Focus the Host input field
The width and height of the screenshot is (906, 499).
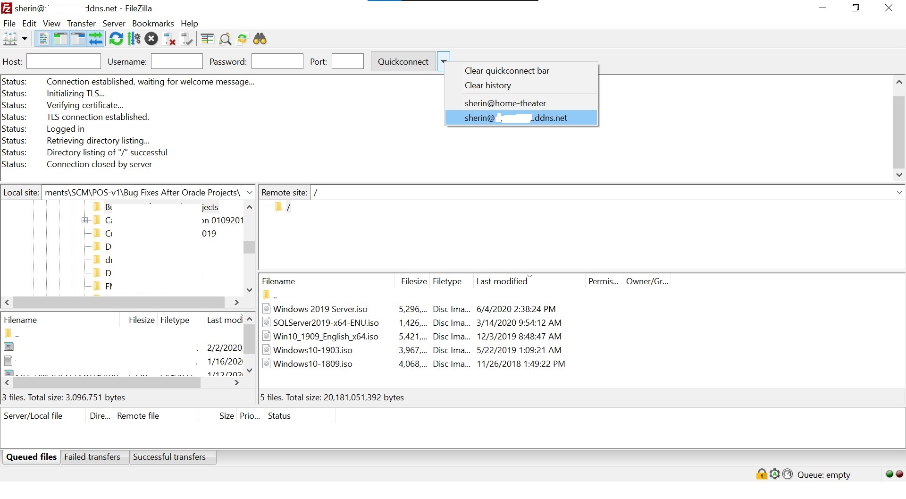(x=64, y=61)
